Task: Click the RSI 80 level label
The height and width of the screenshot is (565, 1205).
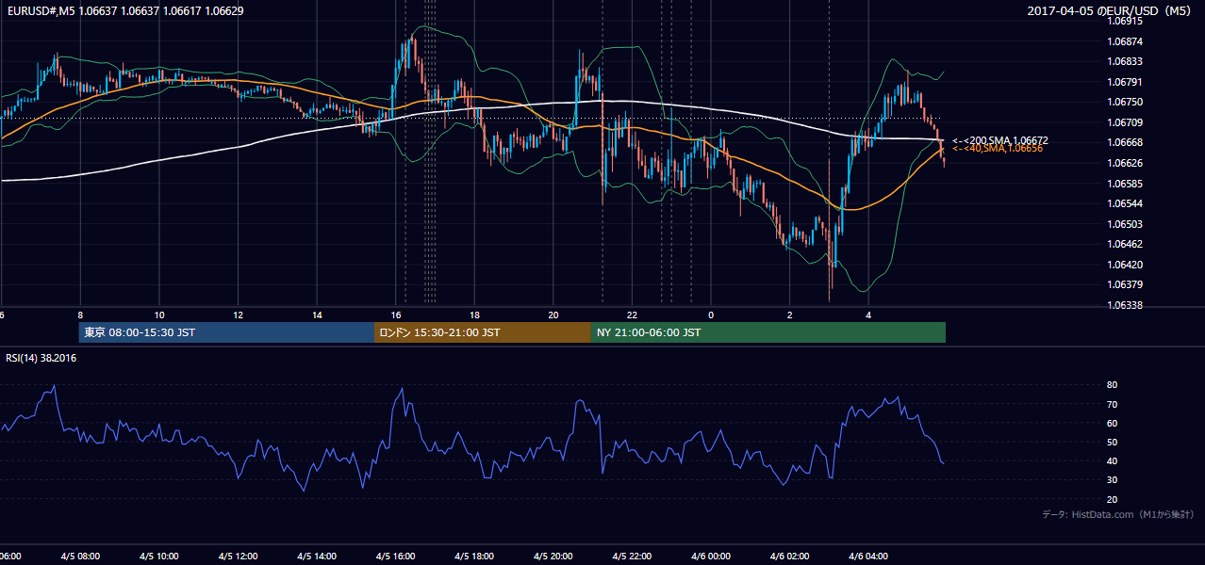Action: point(1112,385)
